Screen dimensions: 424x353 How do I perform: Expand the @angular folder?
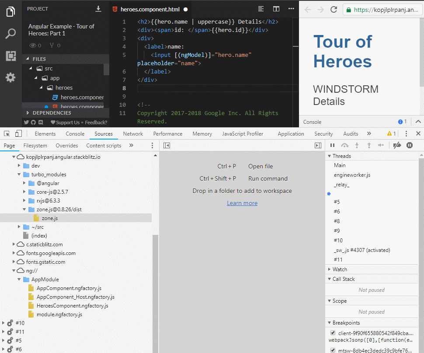coord(24,183)
